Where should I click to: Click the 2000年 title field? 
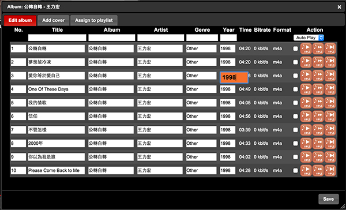point(57,144)
